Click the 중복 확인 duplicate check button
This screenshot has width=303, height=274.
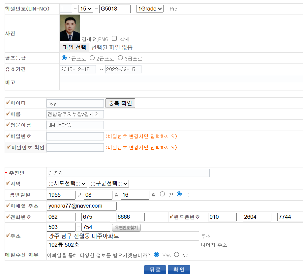click(120, 103)
